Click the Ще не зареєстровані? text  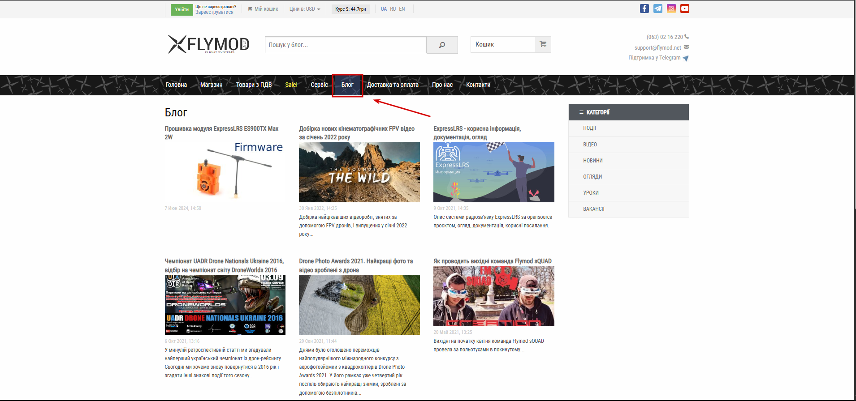pos(216,7)
